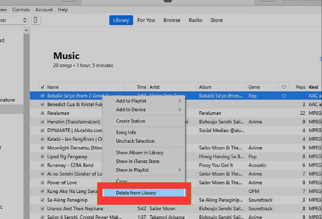
Task: Uncheck the Henshin (Transformation) checkbox
Action: 43,122
